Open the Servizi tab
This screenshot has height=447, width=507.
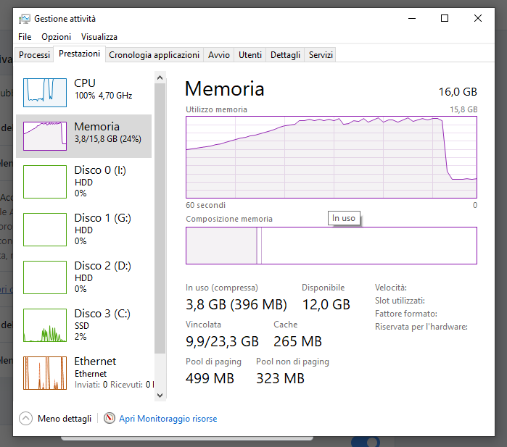pos(321,55)
